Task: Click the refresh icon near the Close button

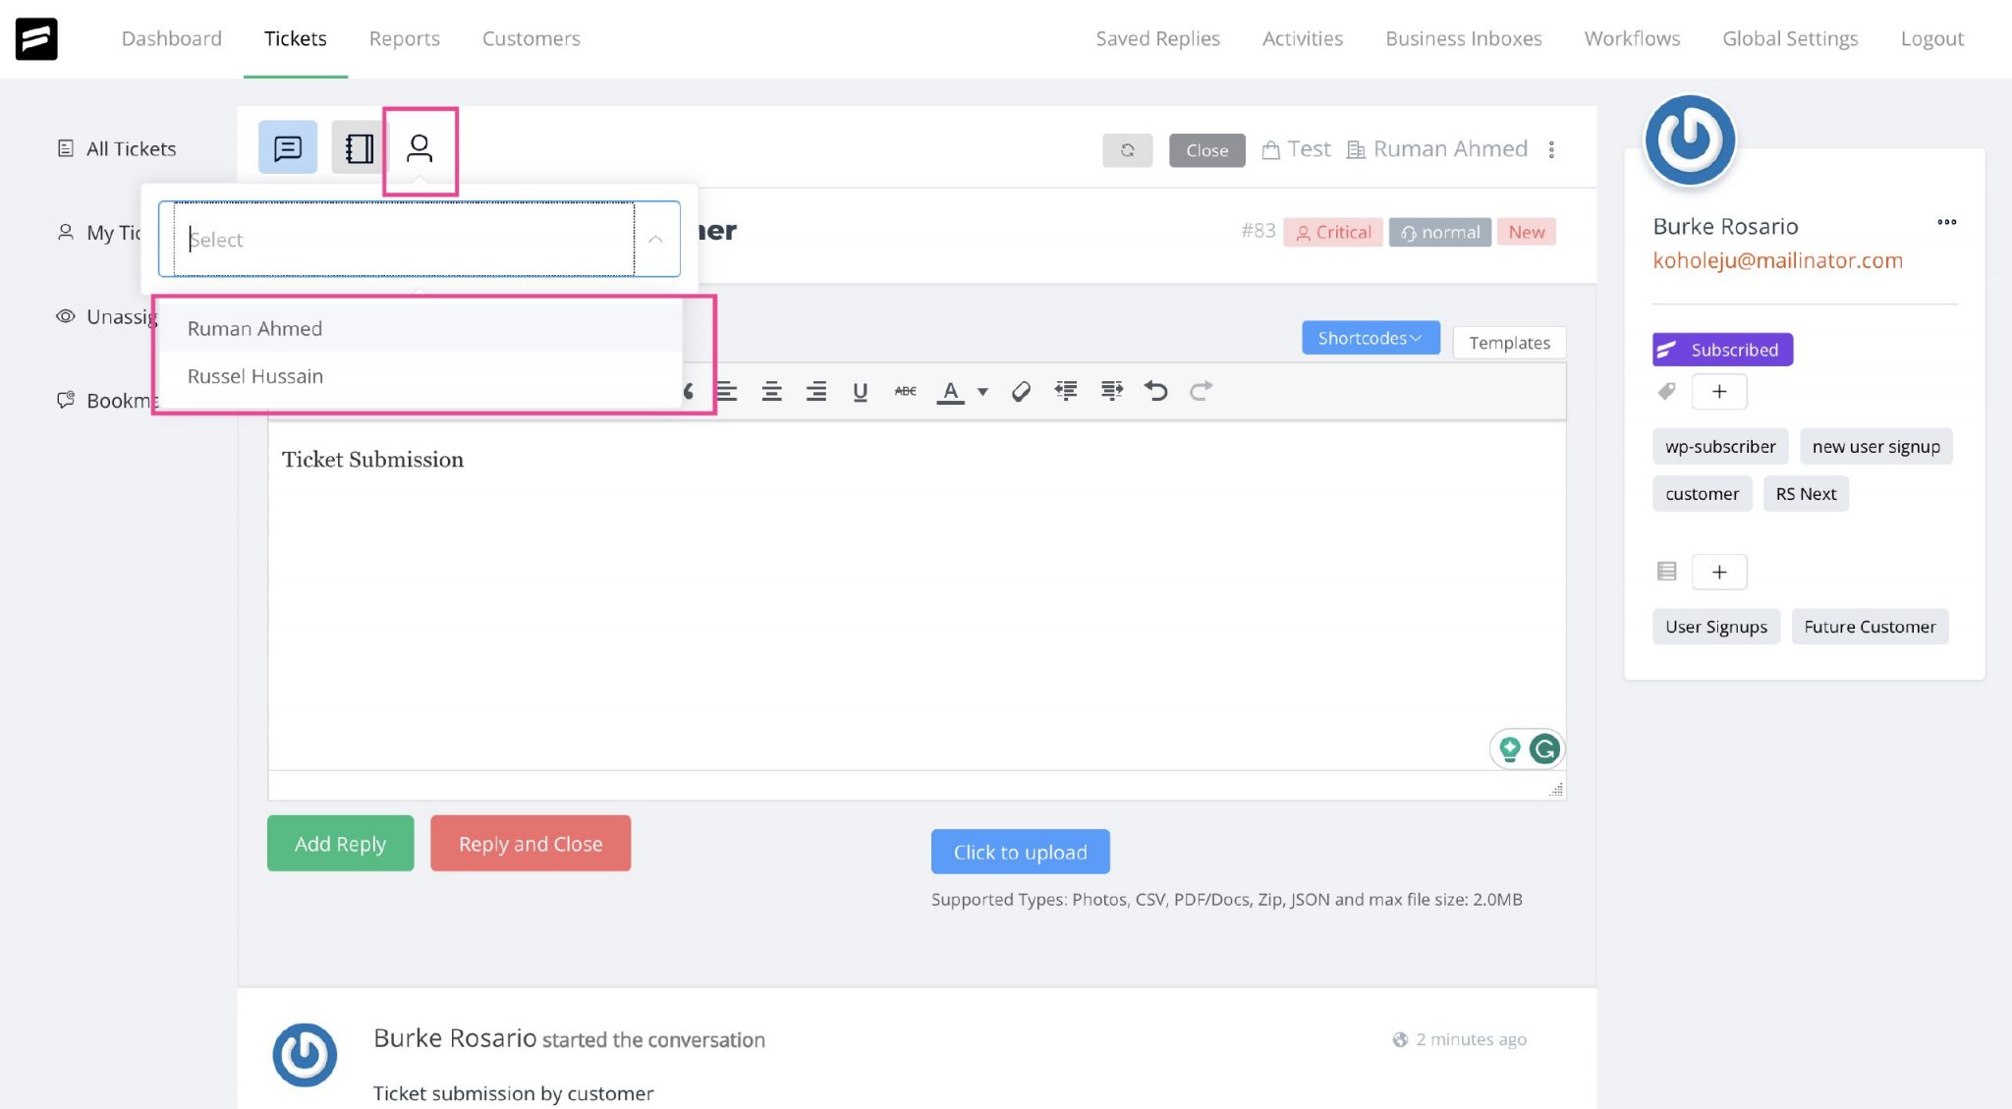Action: tap(1128, 150)
